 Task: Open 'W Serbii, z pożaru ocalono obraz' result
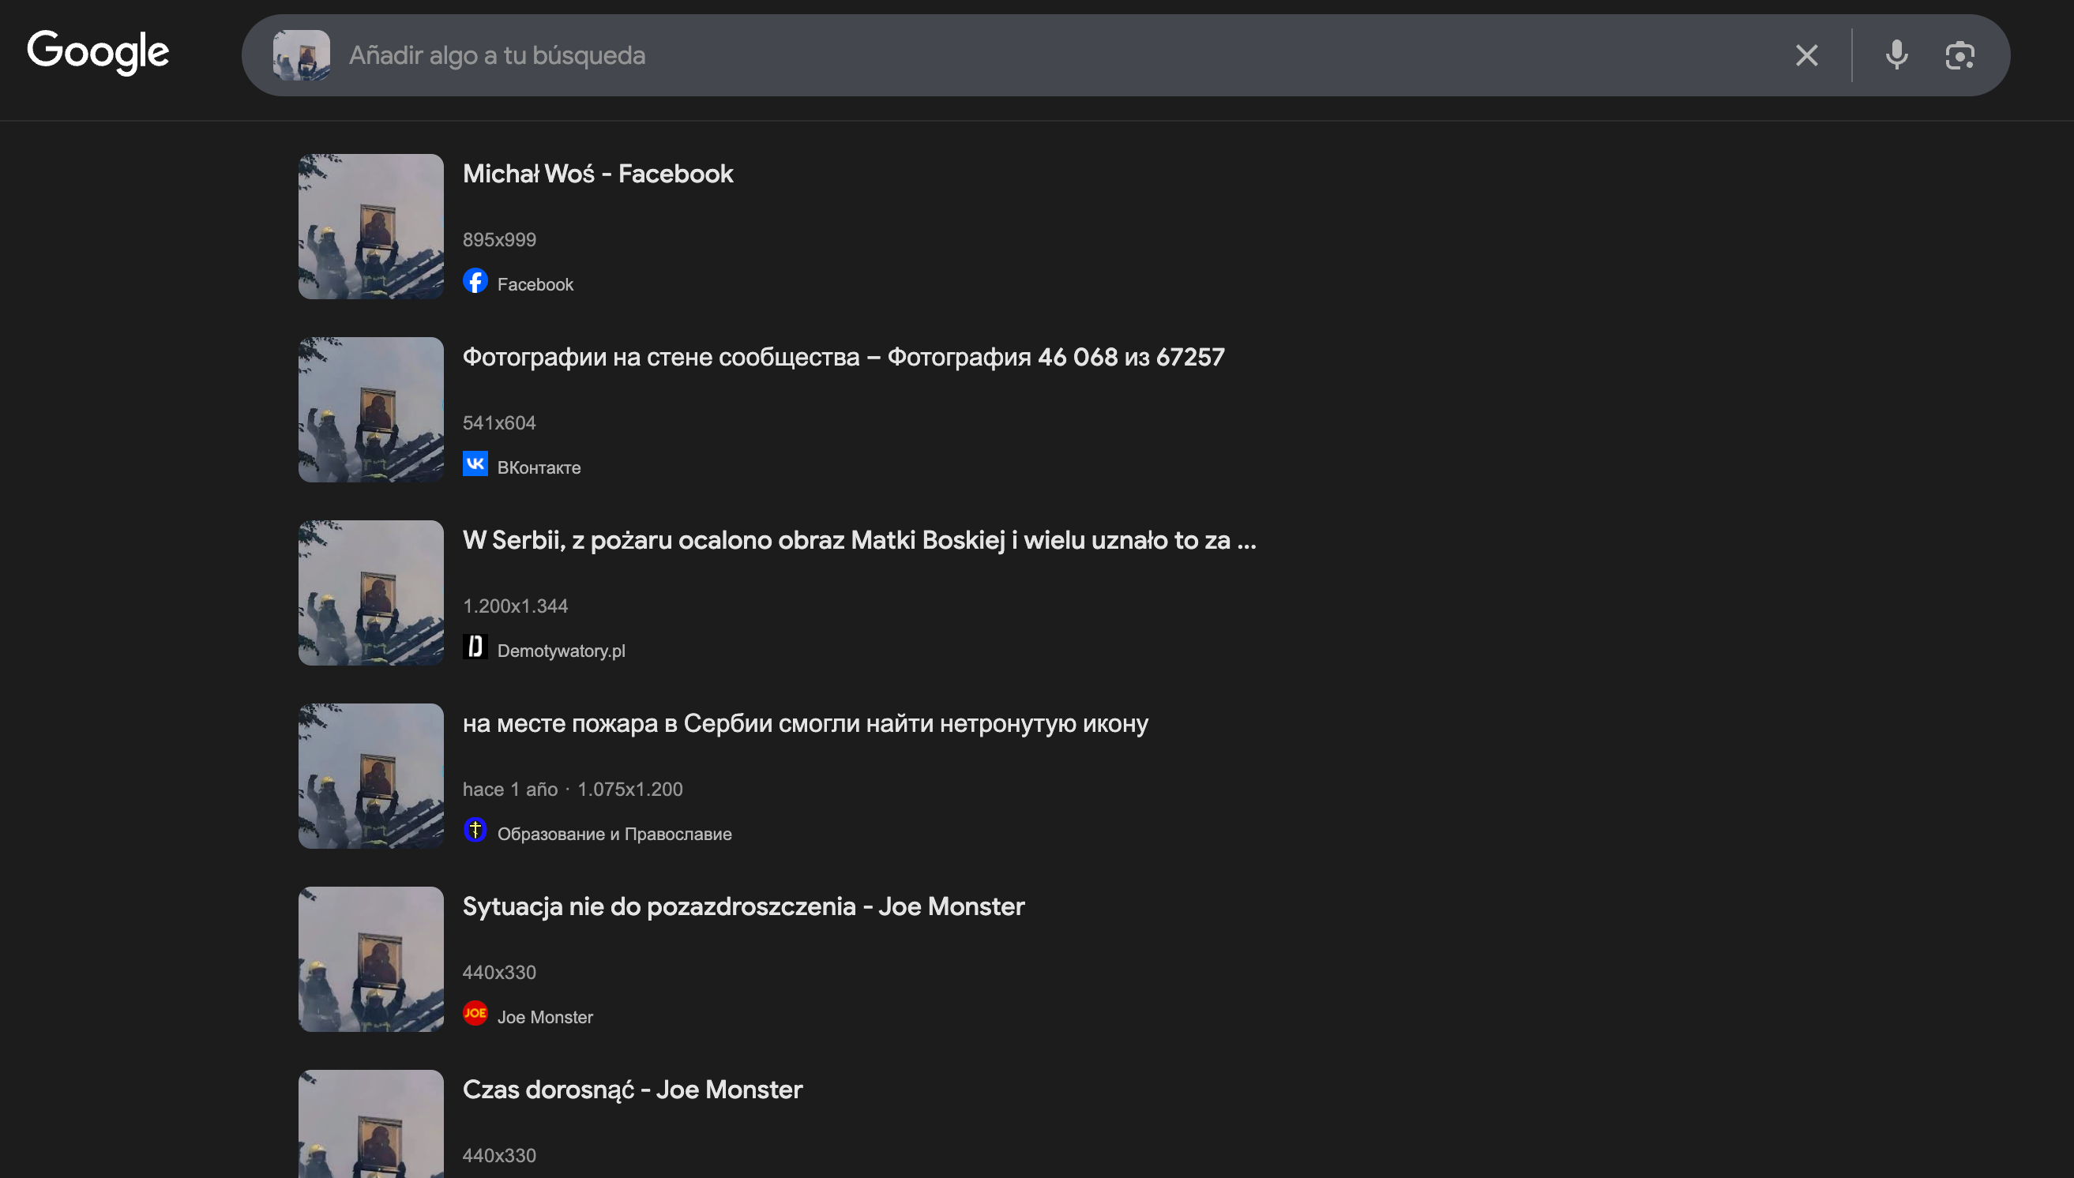[859, 541]
